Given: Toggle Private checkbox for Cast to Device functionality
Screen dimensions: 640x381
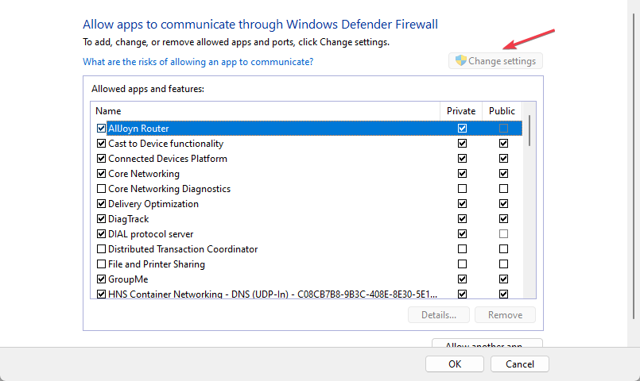Looking at the screenshot, I should coord(462,144).
